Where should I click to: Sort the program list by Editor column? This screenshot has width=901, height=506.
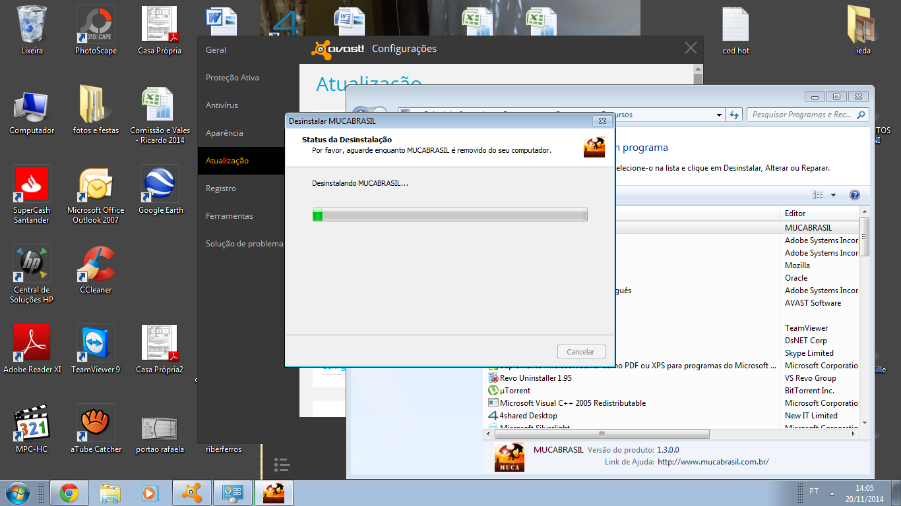pos(818,213)
